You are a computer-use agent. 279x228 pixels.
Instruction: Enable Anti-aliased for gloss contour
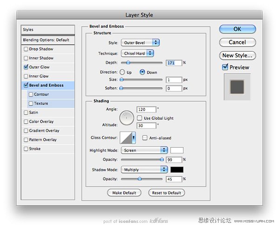(145, 138)
